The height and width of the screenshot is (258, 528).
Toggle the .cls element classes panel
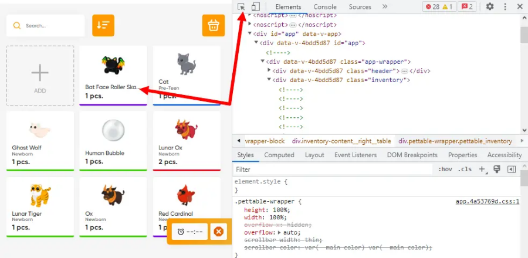465,169
